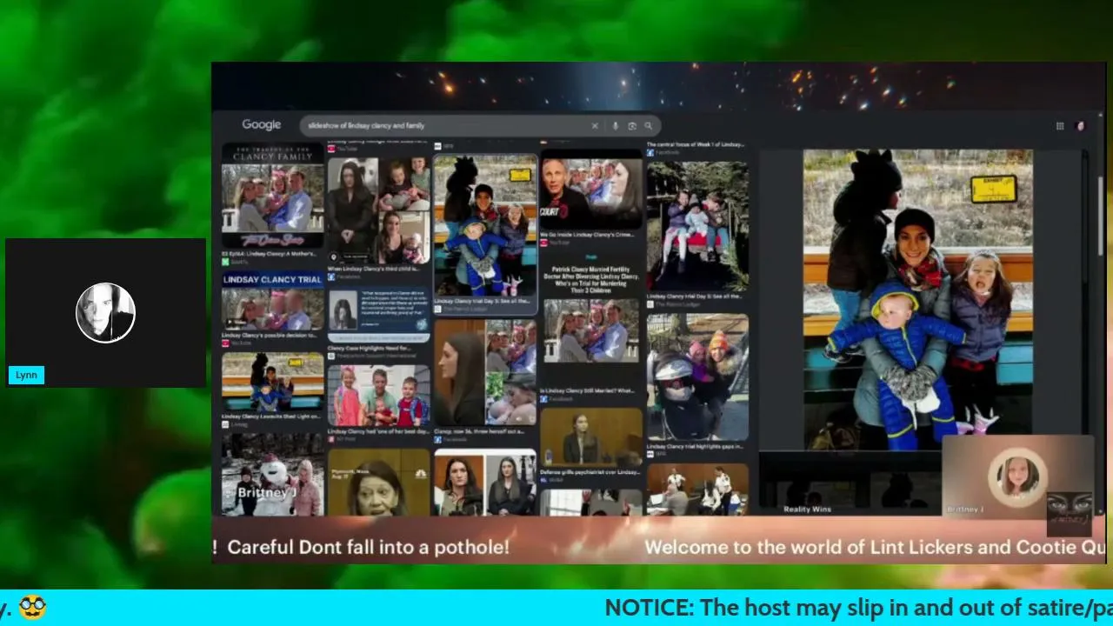Click the Brittney J participant avatar tile
The image size is (1113, 626).
1018,476
